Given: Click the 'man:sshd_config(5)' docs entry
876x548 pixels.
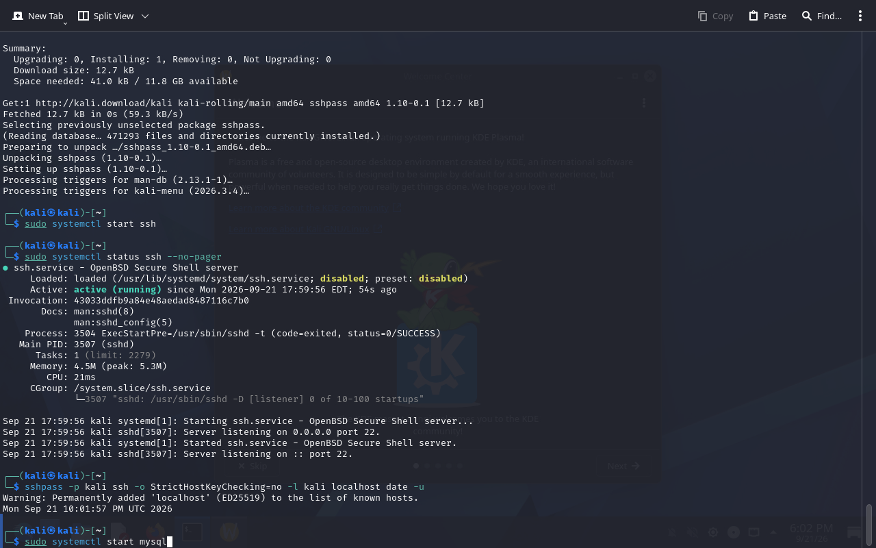Looking at the screenshot, I should (123, 323).
